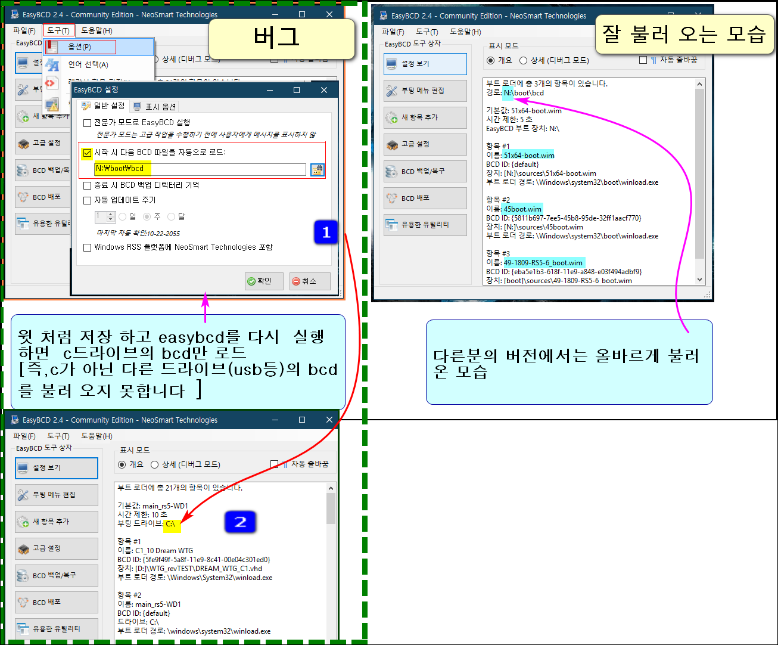Check 종료 시 BCD 백업 디렉터리 기억
The width and height of the screenshot is (778, 645).
point(88,185)
